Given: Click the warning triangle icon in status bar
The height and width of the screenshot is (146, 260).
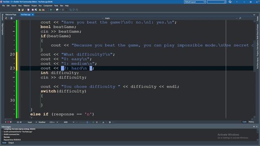Looking at the screenshot, I should tap(103, 122).
